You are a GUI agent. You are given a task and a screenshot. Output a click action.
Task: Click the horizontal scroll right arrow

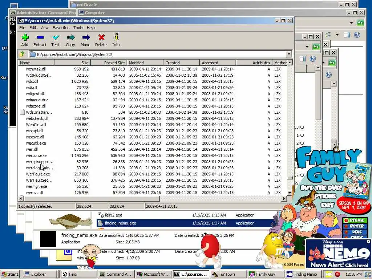pos(284,198)
